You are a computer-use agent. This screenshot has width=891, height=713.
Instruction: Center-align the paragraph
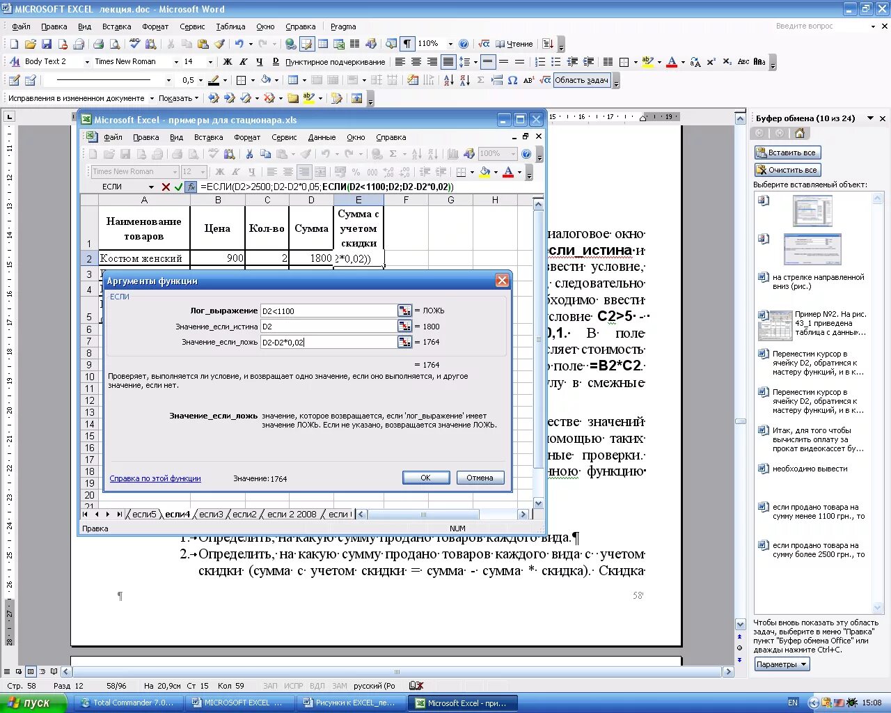coord(416,62)
